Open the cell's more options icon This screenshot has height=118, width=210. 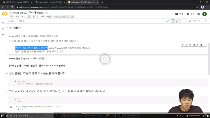(x=205, y=45)
